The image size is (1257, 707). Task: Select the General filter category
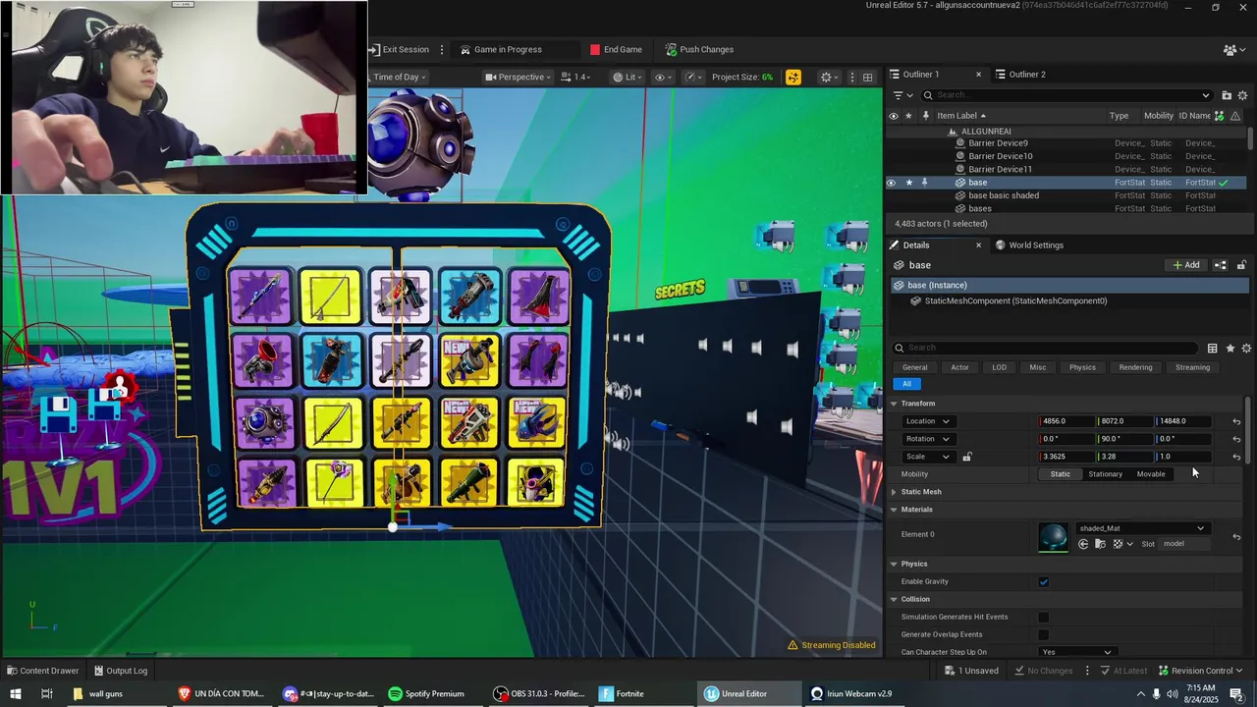(x=914, y=367)
